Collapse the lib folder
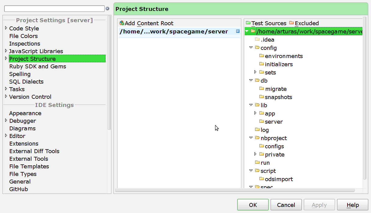Screen dimensions: 371x213 point(251,105)
